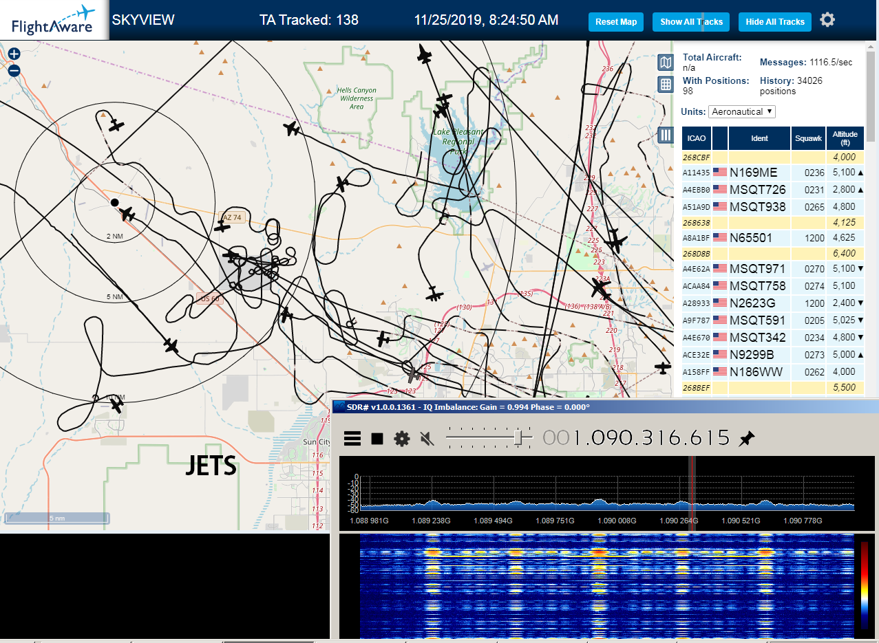Sort table by ICAO column header

pos(697,138)
